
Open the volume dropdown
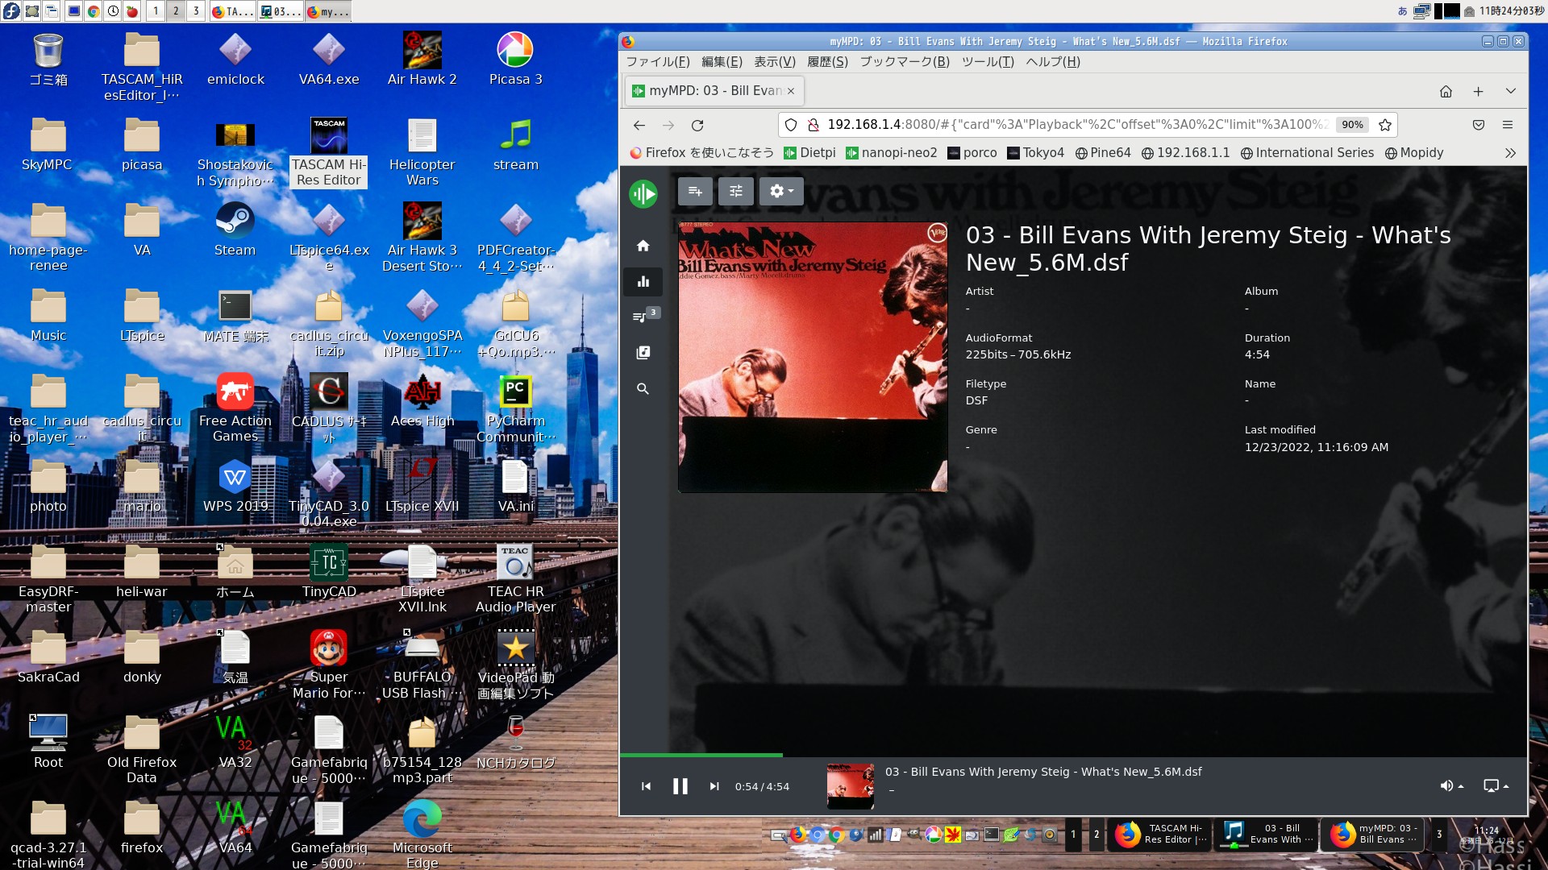point(1451,785)
